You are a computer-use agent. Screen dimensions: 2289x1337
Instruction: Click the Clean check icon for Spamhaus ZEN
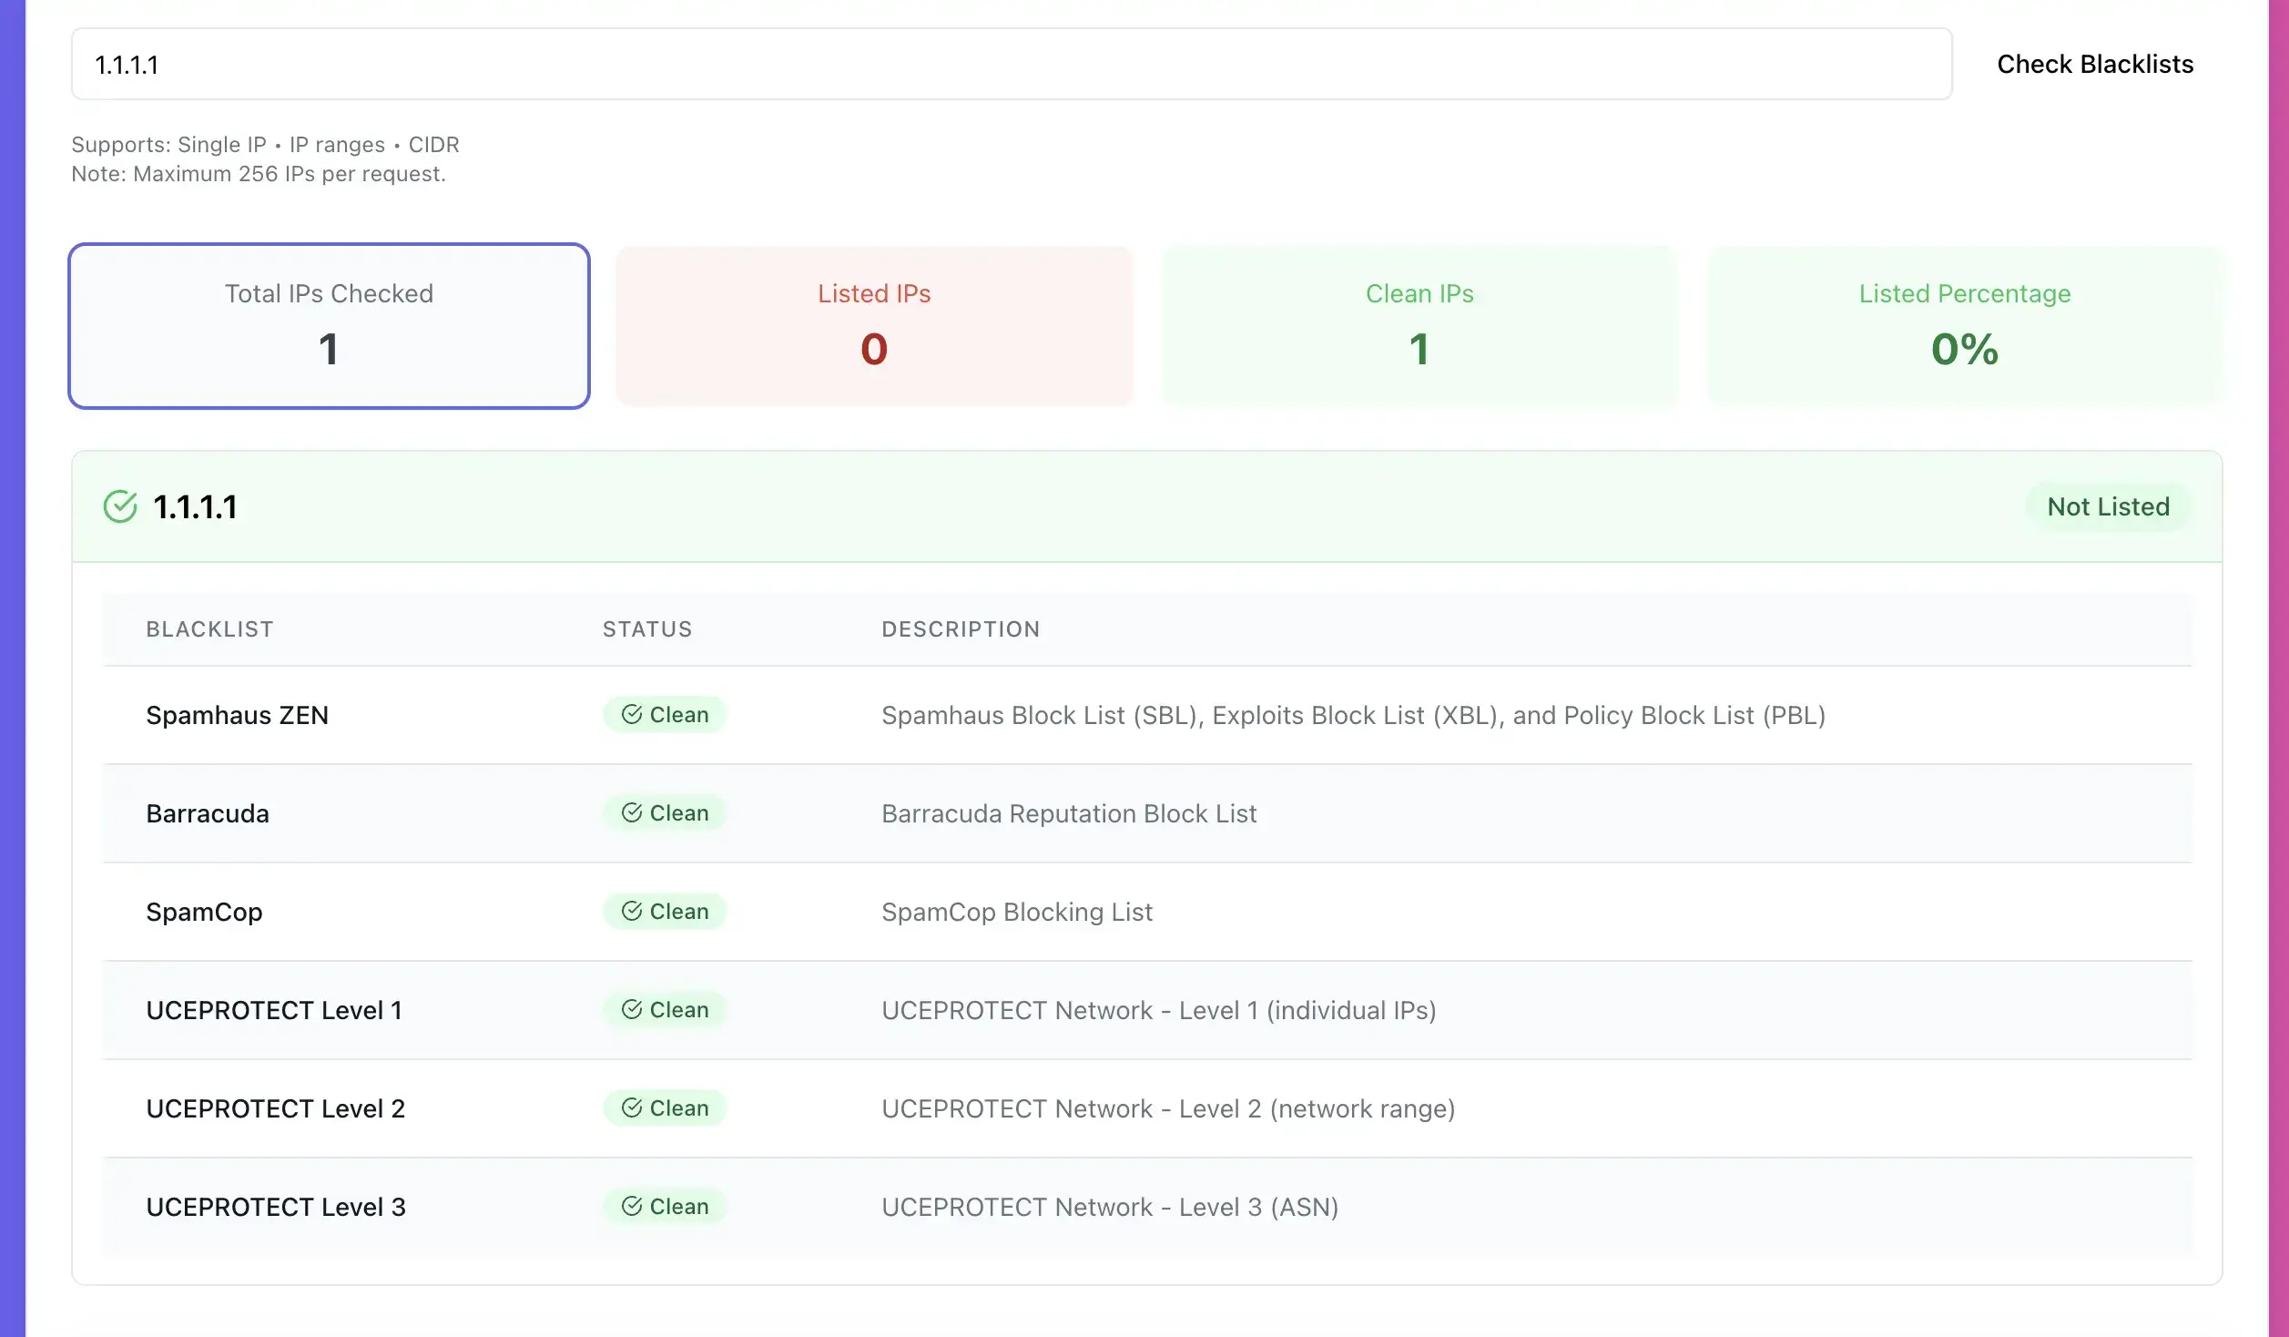tap(632, 714)
